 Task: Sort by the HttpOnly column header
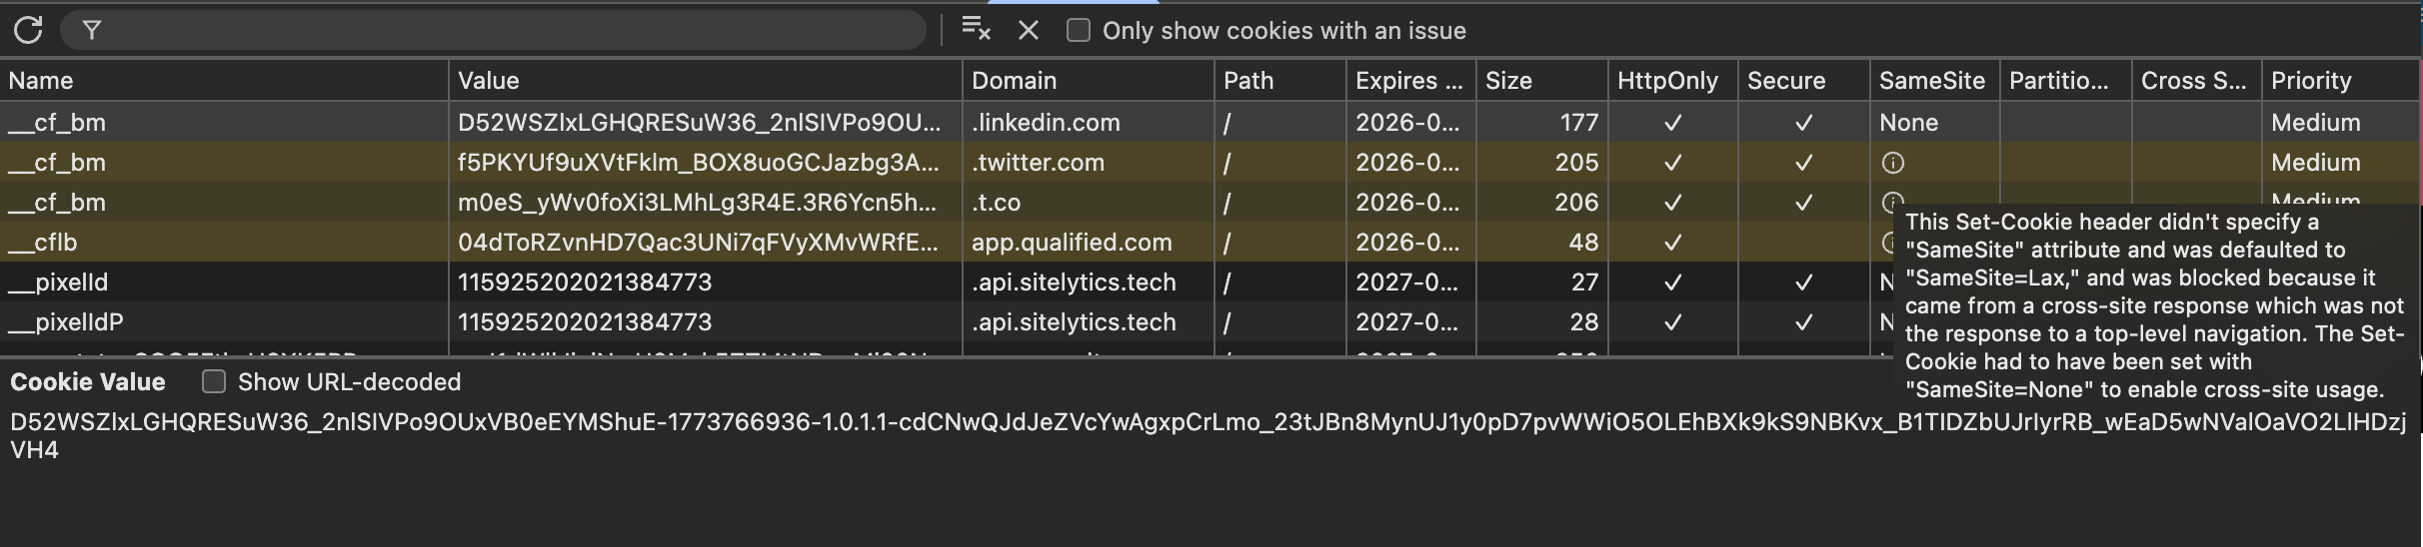(1667, 81)
